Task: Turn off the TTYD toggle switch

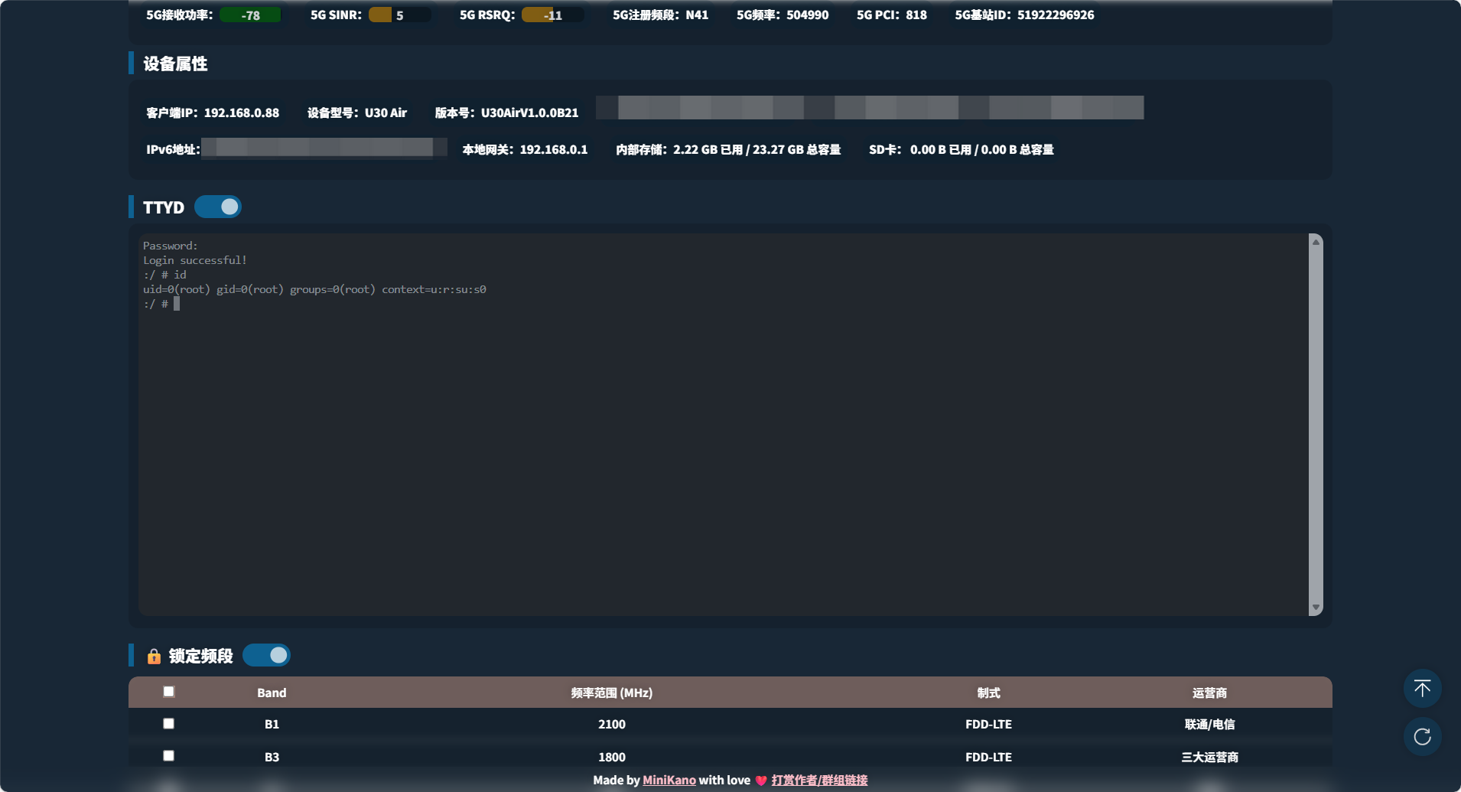Action: [x=218, y=207]
